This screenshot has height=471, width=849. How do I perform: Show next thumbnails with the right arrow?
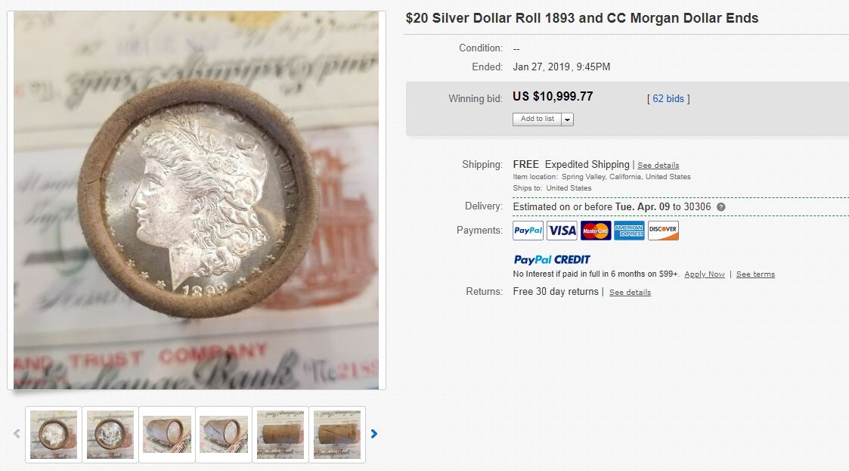(373, 434)
